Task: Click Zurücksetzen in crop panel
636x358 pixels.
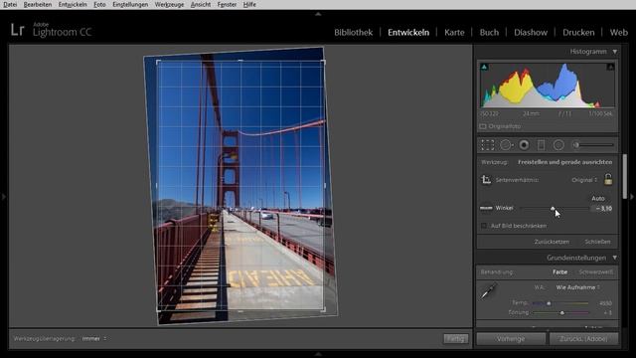Action: click(x=552, y=242)
